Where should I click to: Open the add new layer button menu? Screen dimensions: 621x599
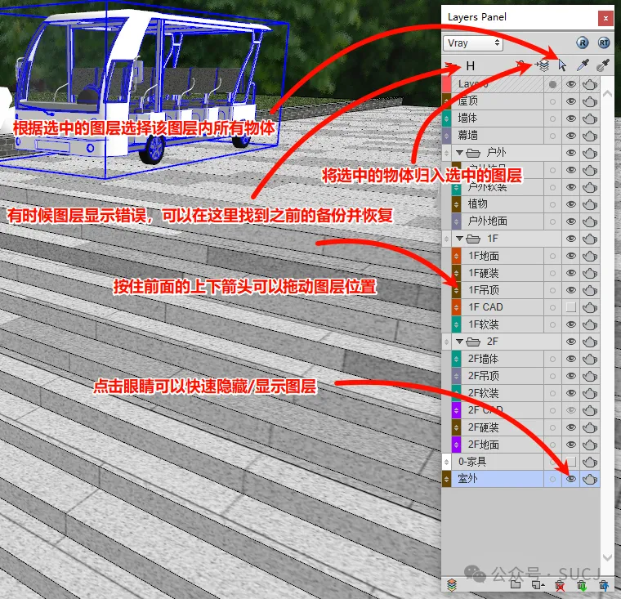(x=538, y=585)
